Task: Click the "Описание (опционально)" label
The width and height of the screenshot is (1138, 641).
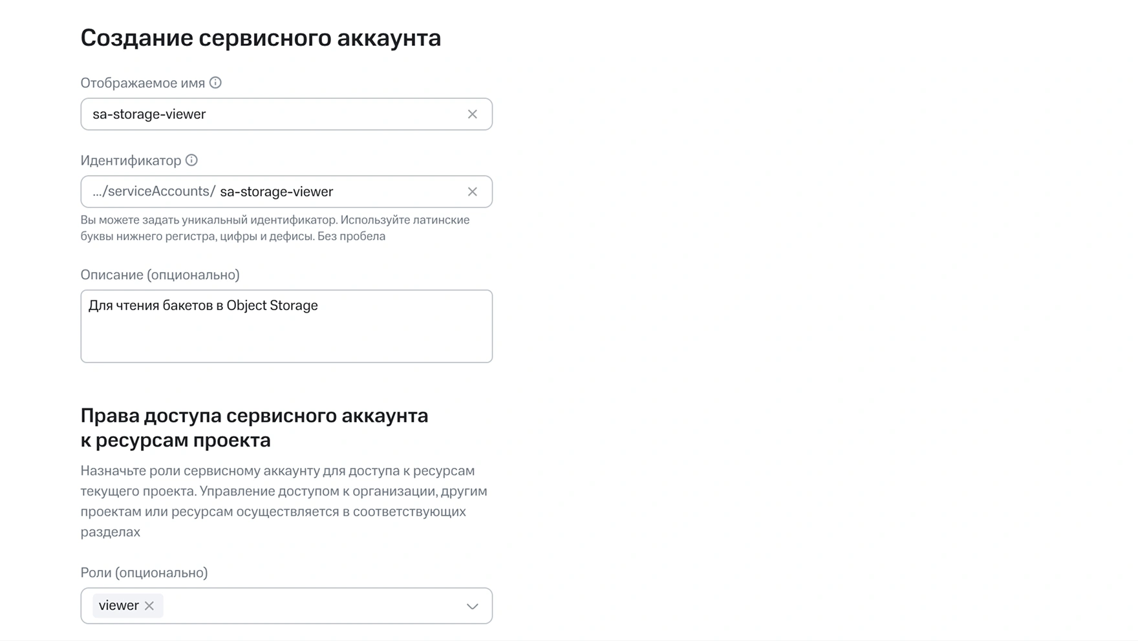Action: click(159, 275)
